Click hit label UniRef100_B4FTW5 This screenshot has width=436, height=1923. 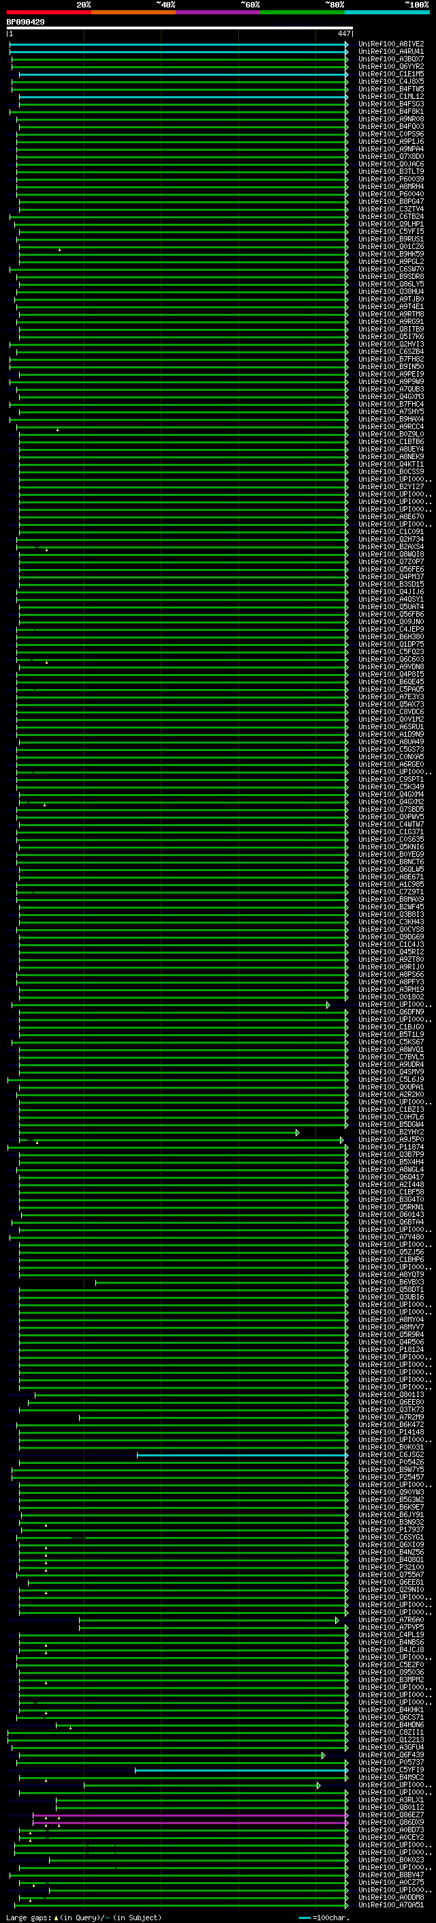pos(391,89)
